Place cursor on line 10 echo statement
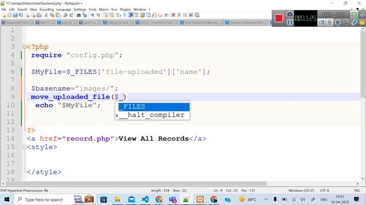The image size is (366, 205). click(x=67, y=105)
